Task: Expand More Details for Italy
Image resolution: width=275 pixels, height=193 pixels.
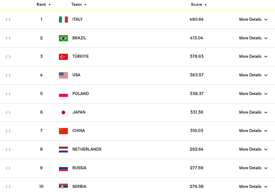Action: point(253,20)
